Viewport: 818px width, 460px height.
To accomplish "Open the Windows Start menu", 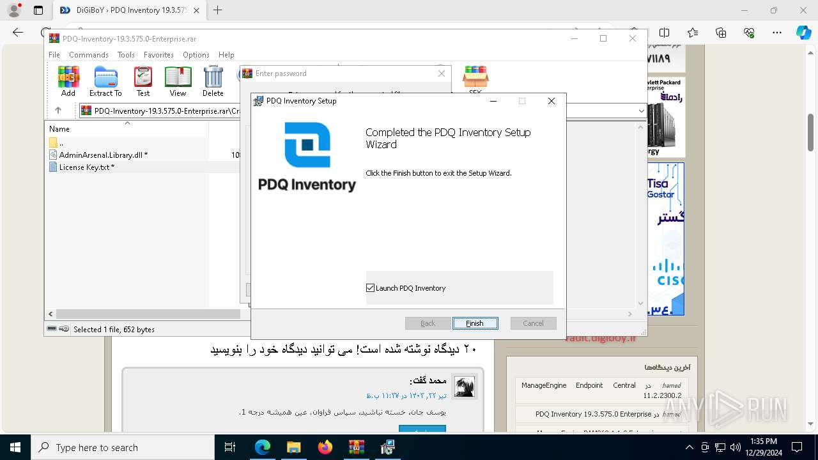I will coord(15,447).
